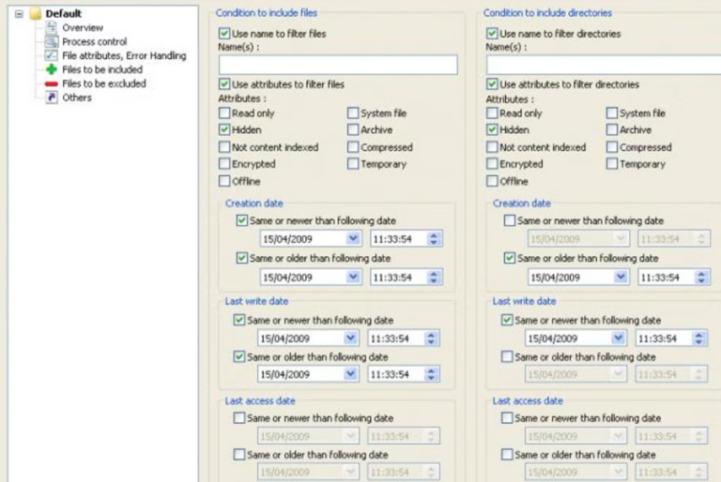This screenshot has width=721, height=482.
Task: Click green plus Files to be included icon
Action: (x=51, y=69)
